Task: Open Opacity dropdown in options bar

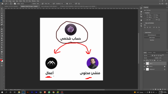Action: 40,4
